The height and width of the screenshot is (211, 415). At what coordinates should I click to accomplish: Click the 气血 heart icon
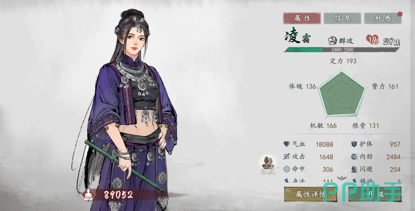click(287, 144)
